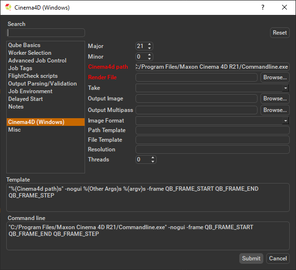Select Job Tags in the list

[20, 68]
